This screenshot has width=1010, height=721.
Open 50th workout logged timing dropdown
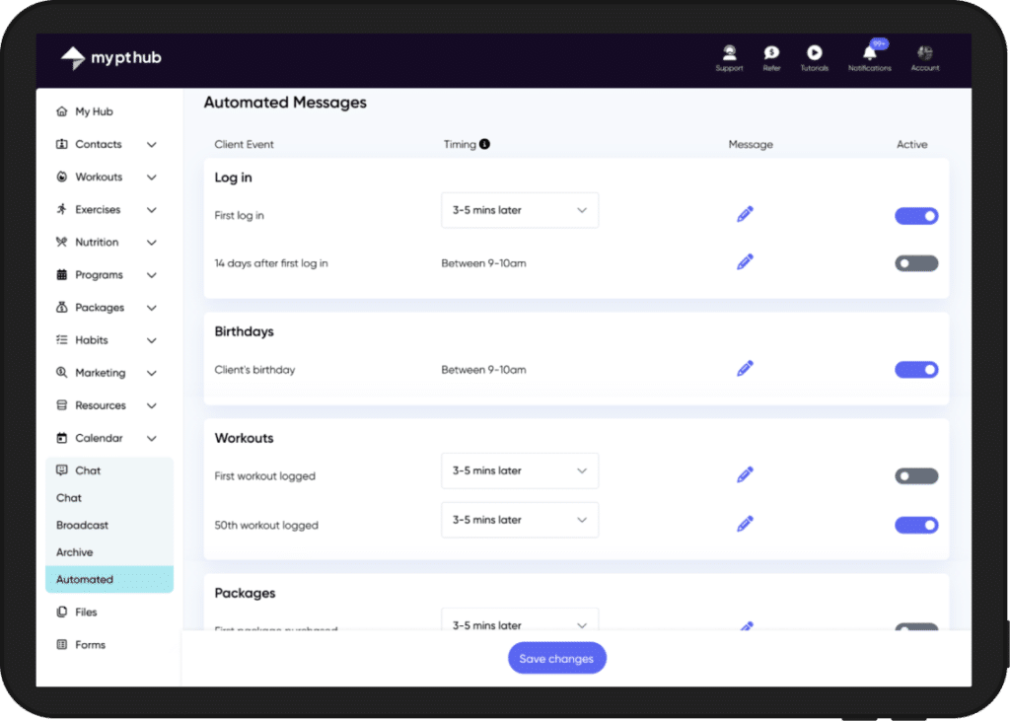[519, 520]
